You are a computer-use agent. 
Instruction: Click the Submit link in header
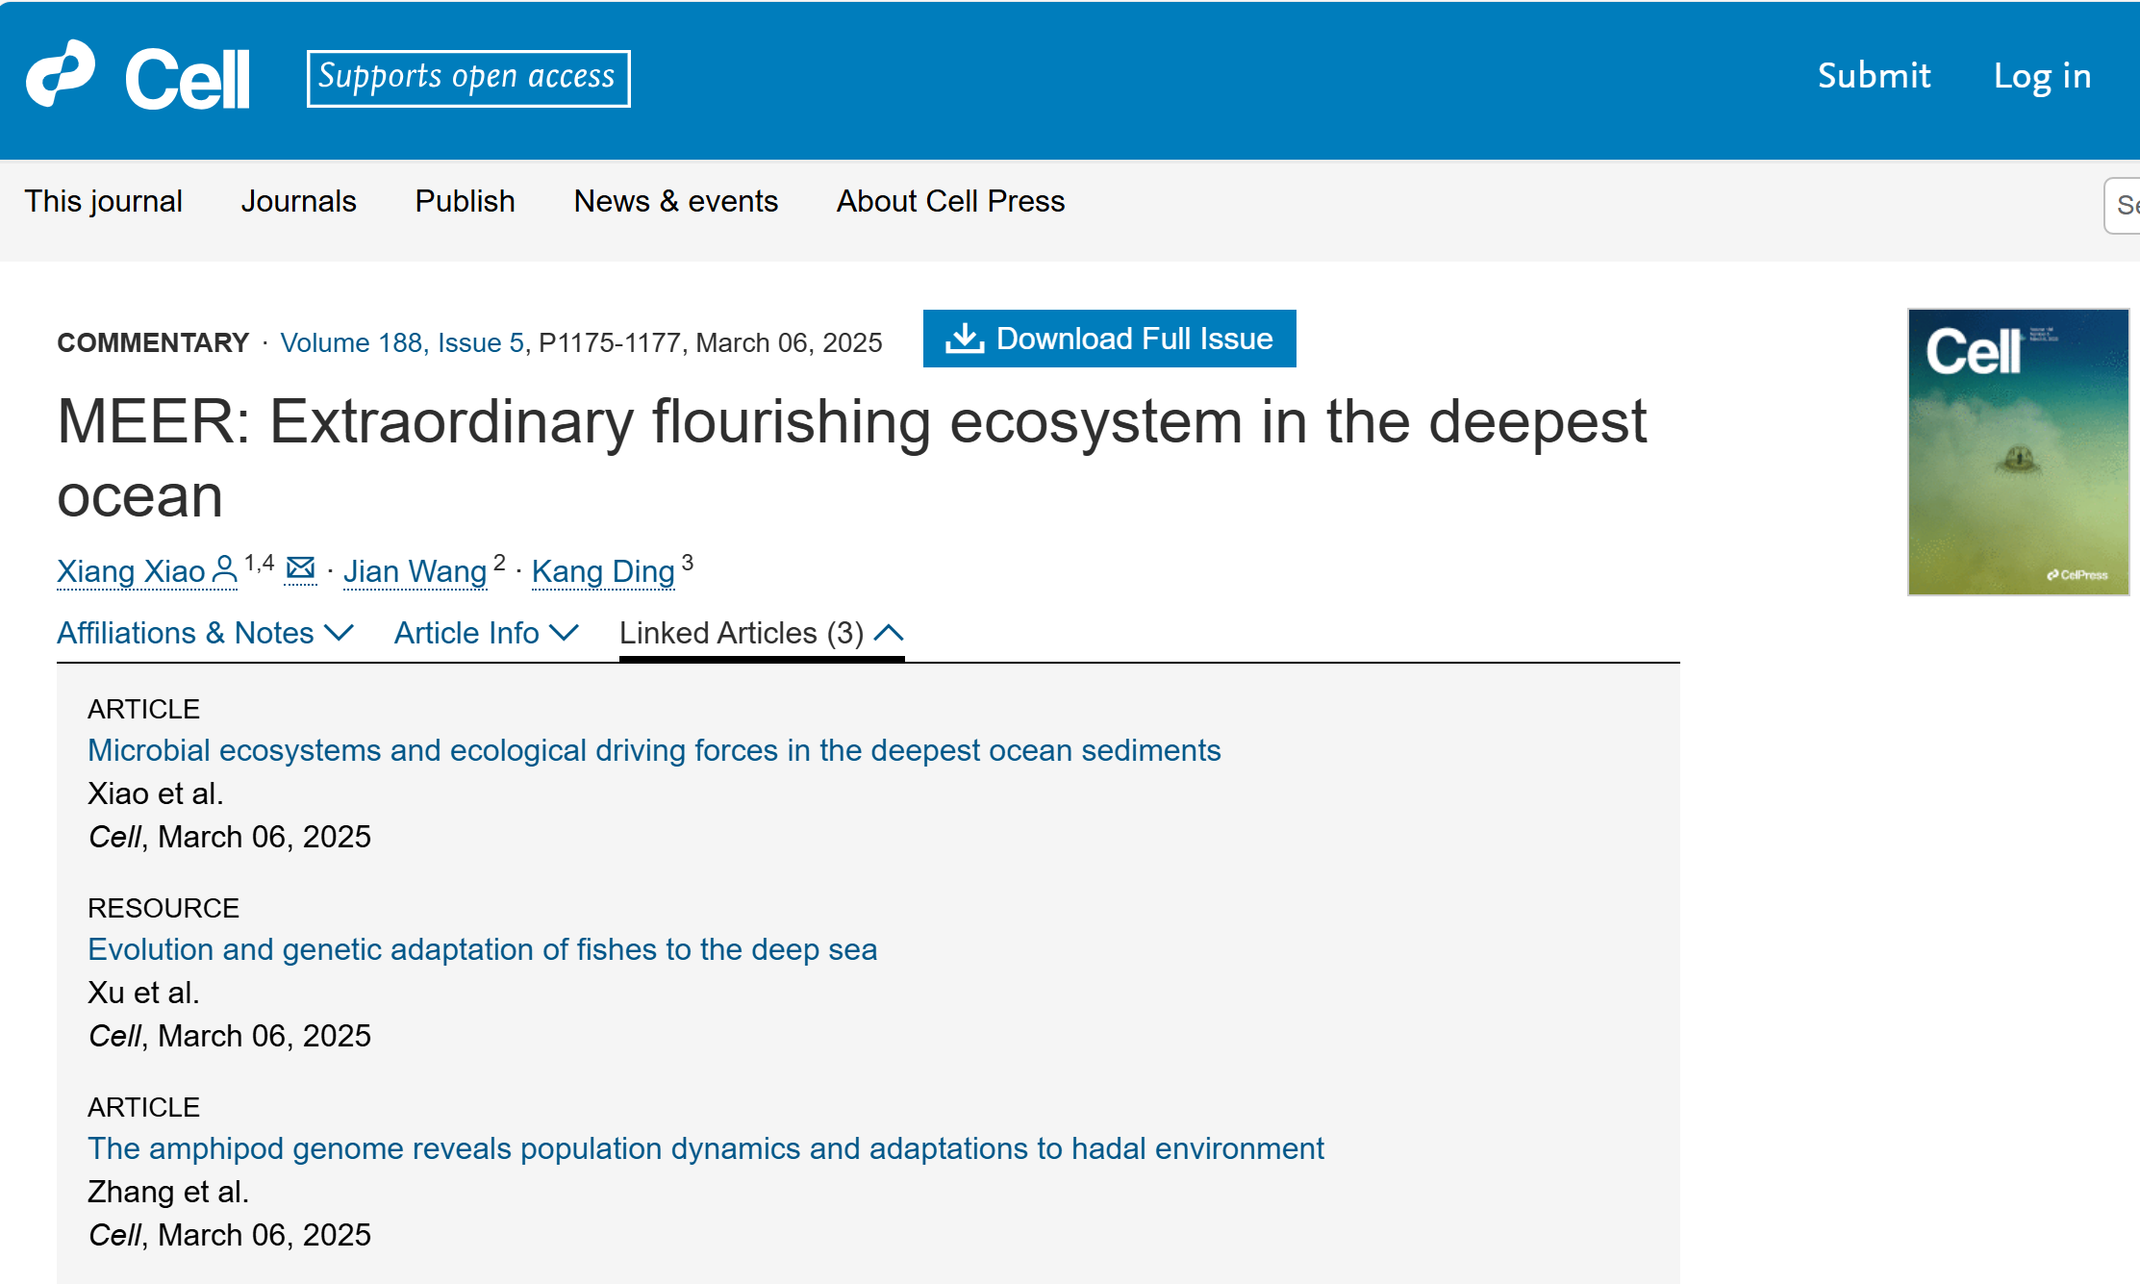1874,76
